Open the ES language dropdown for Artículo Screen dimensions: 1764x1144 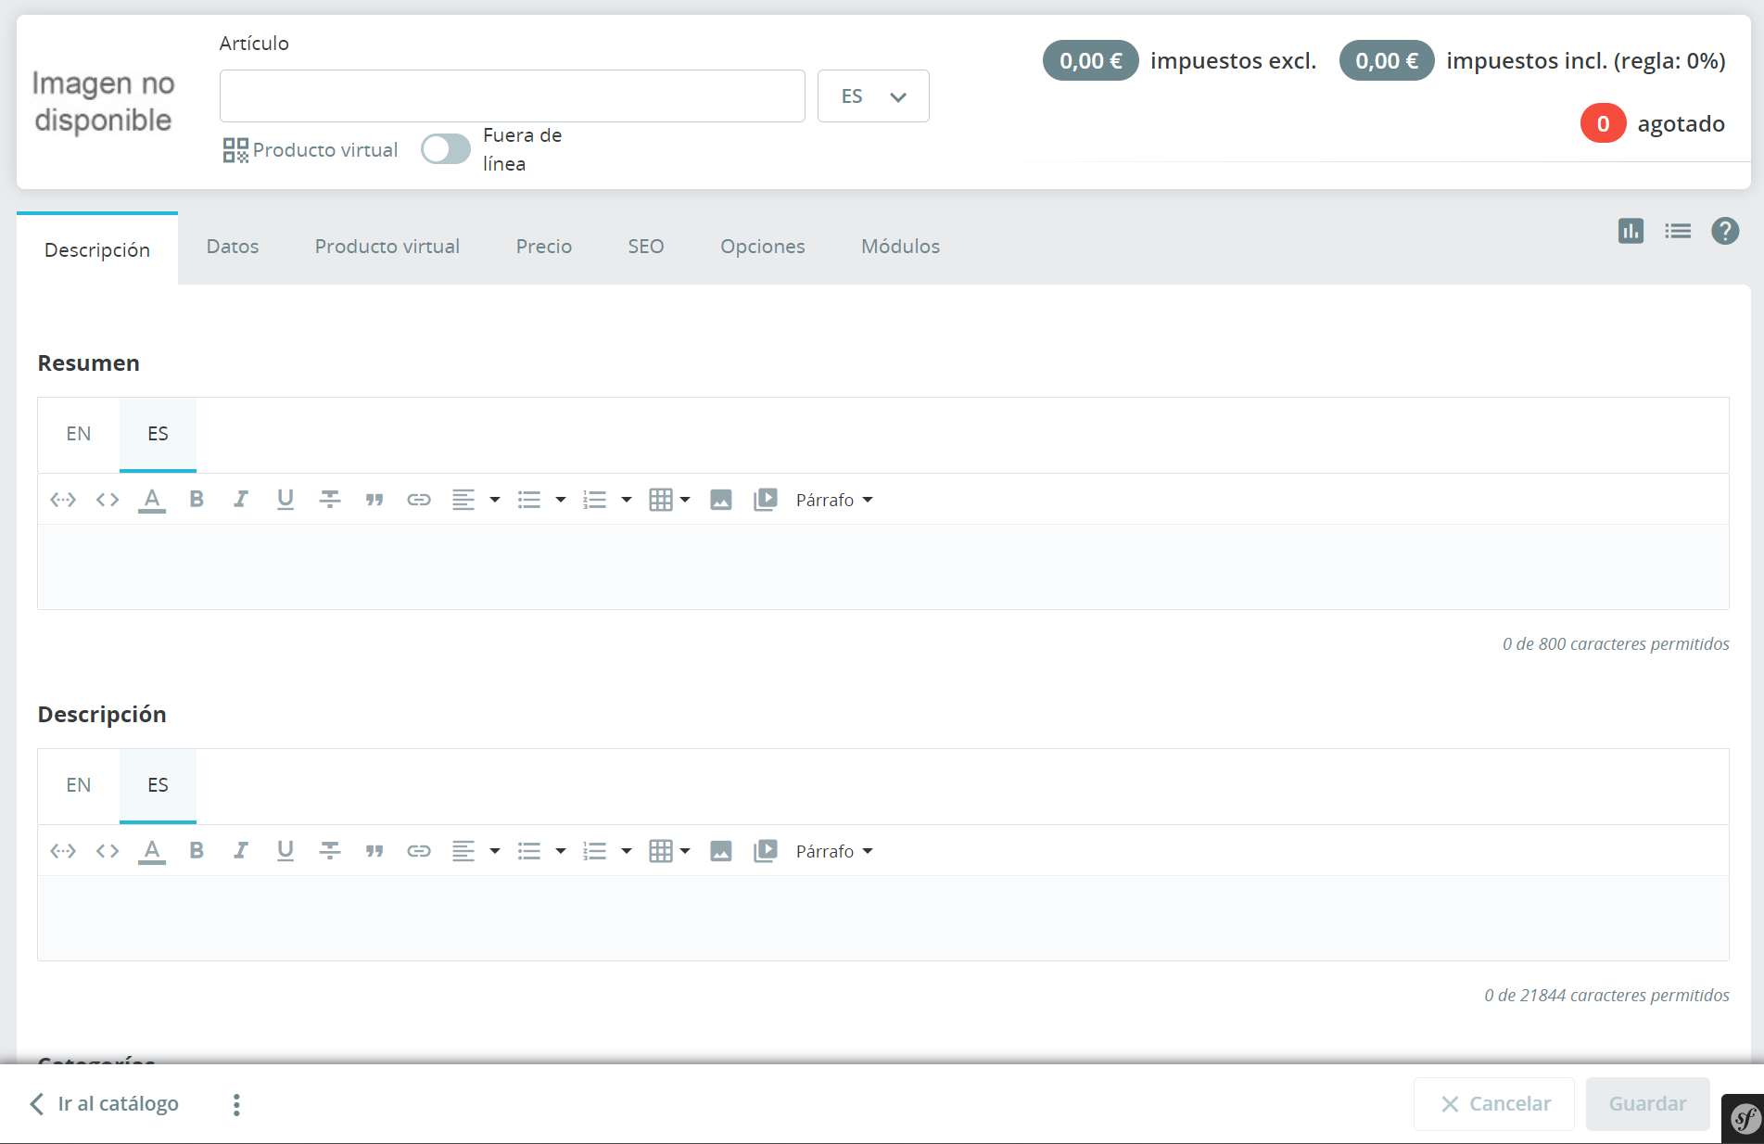click(x=873, y=96)
